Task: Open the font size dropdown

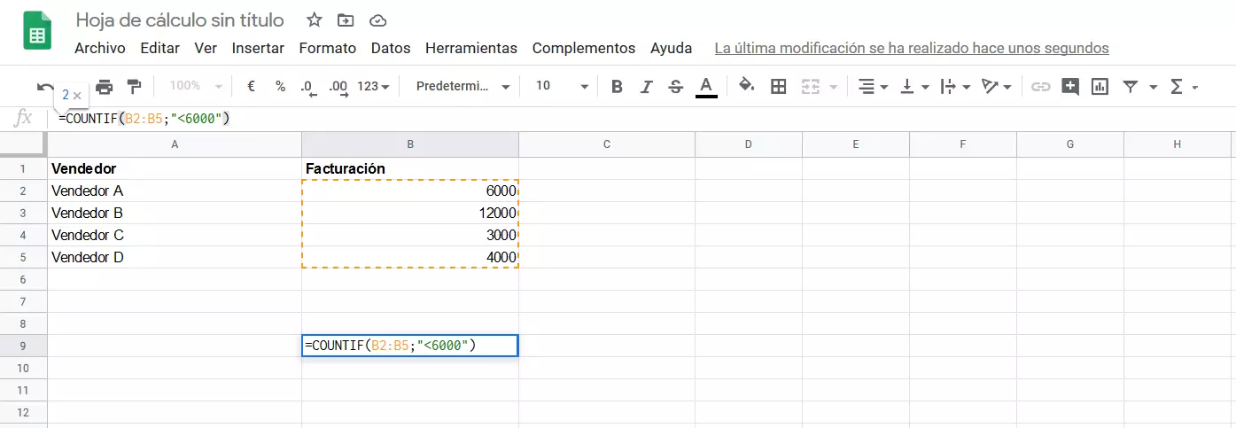Action: [562, 86]
